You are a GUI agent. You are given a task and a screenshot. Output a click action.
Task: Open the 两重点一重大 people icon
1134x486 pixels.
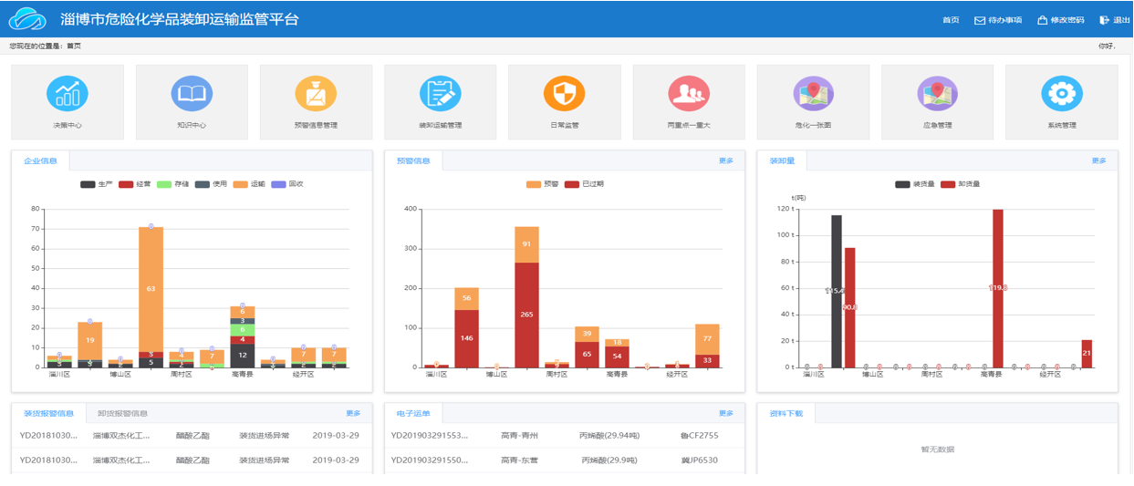point(689,94)
